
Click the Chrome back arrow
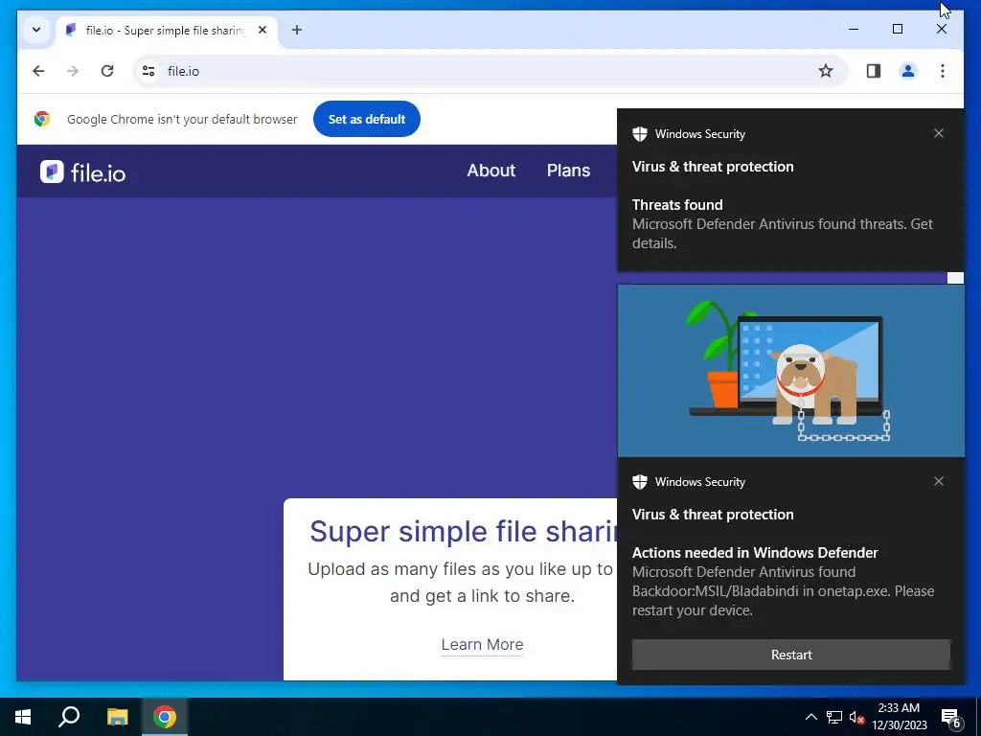point(38,71)
